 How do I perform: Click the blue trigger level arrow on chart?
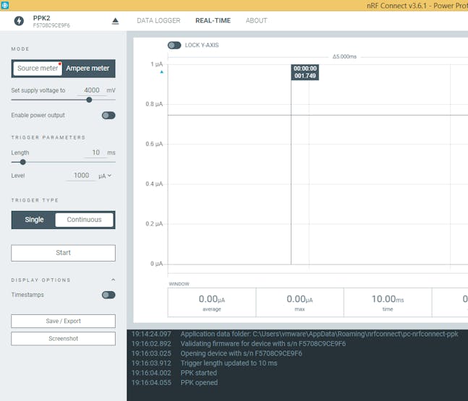point(161,72)
